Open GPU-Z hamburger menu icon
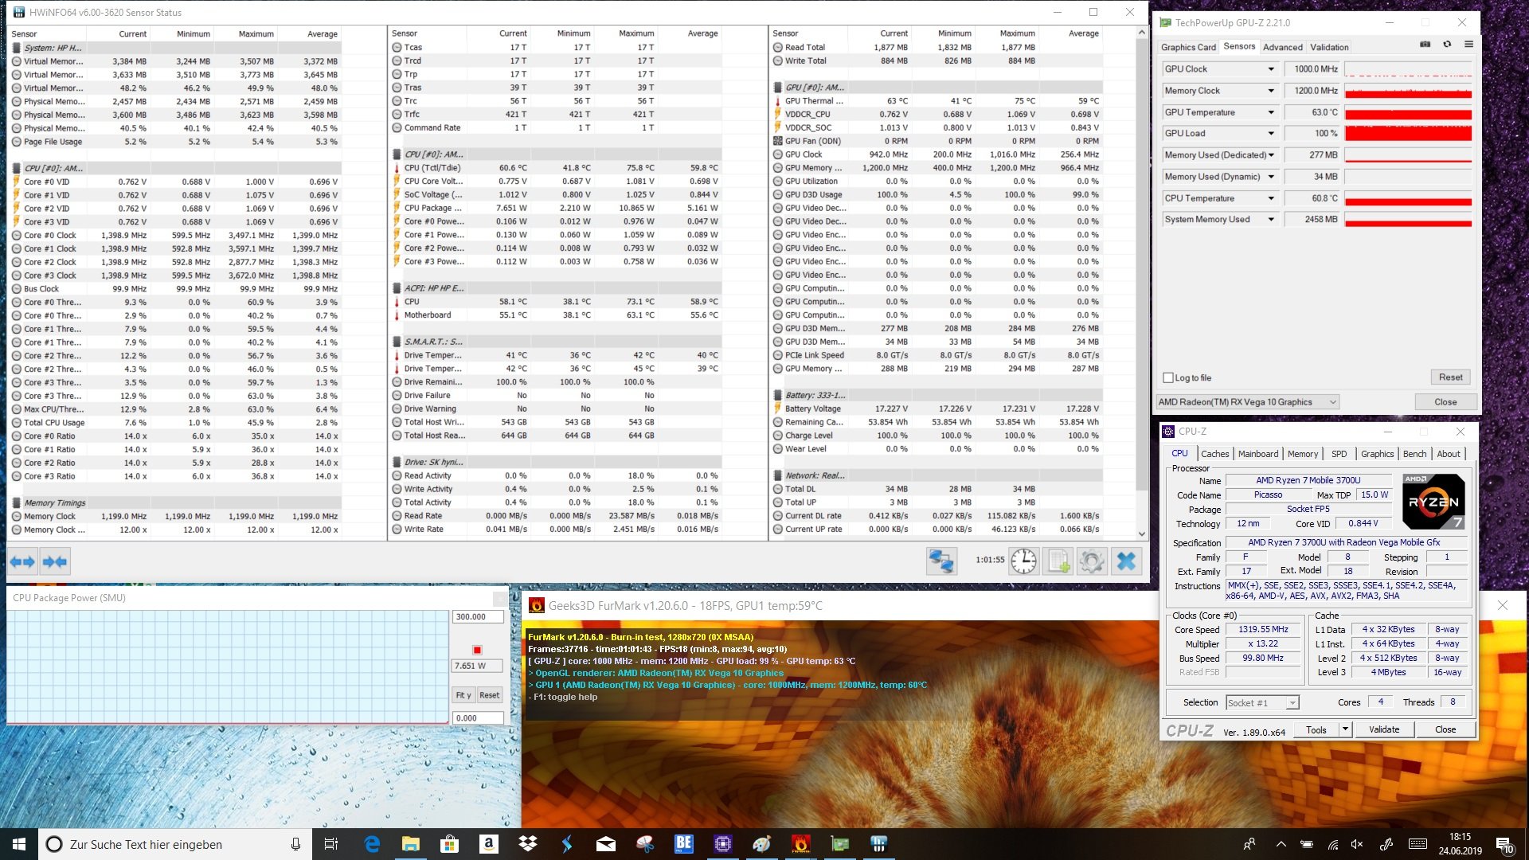Image resolution: width=1529 pixels, height=860 pixels. pos(1468,45)
